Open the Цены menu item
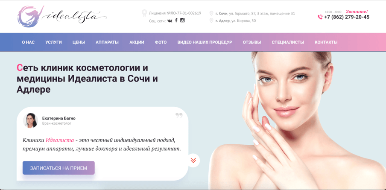386x190 pixels. (79, 42)
